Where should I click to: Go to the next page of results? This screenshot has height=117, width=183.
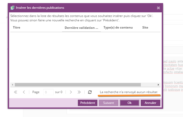pyautogui.click(x=71, y=92)
